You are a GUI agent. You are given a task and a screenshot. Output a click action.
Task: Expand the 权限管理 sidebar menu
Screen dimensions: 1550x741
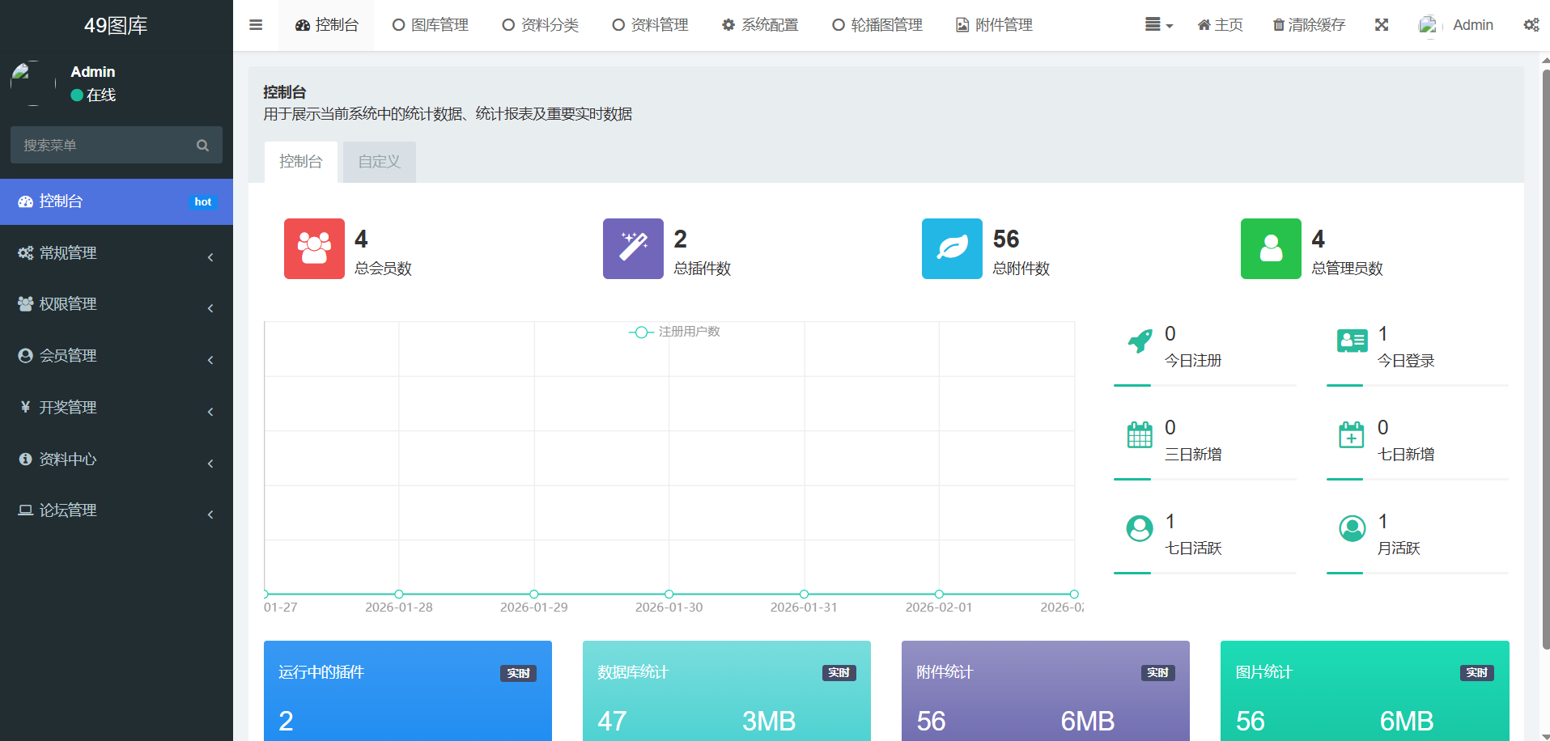pyautogui.click(x=117, y=304)
